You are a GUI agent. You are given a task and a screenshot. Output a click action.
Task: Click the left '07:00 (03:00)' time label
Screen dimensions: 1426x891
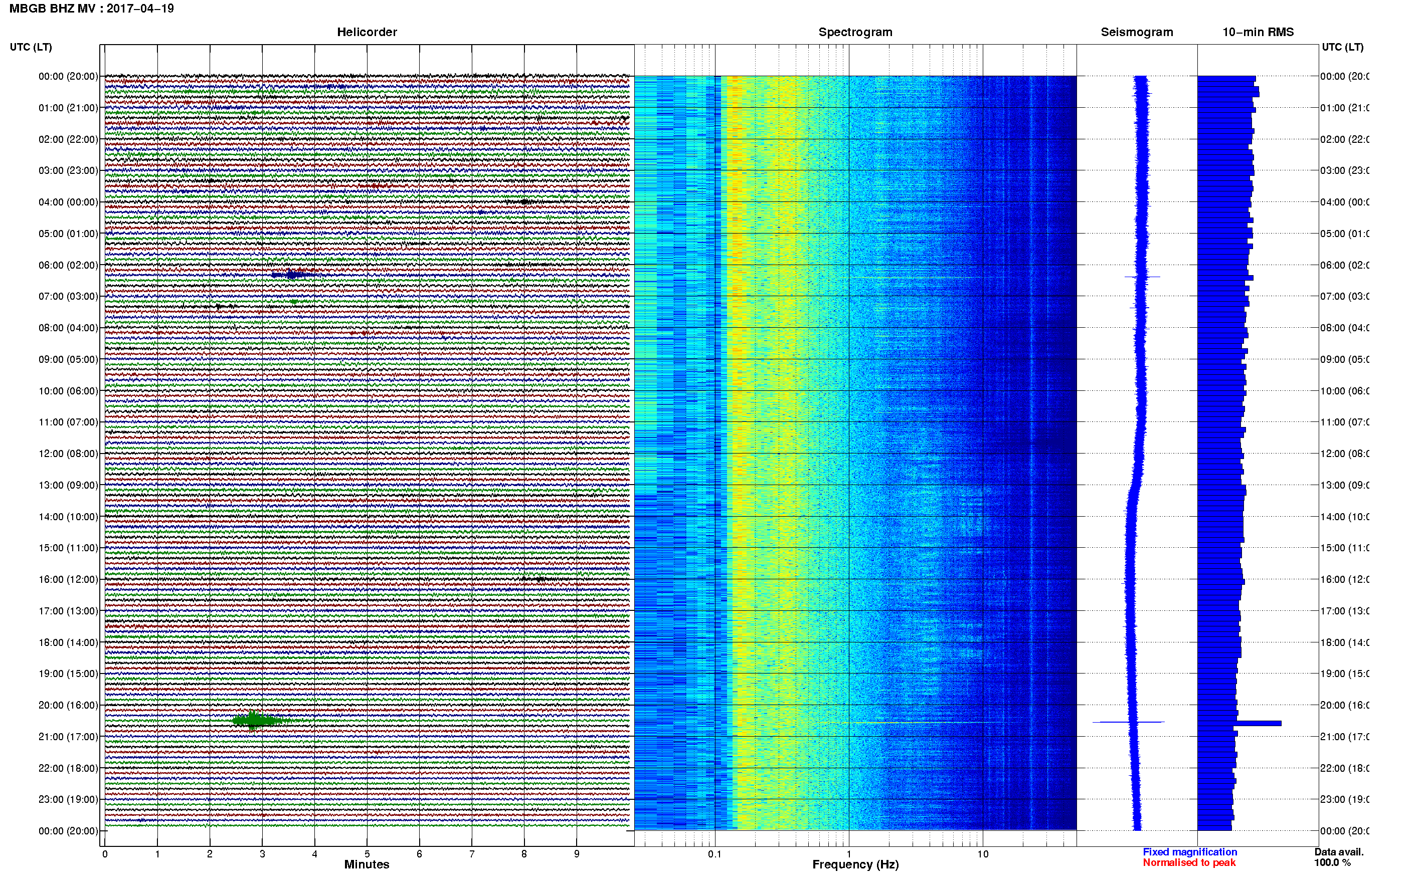pyautogui.click(x=68, y=296)
